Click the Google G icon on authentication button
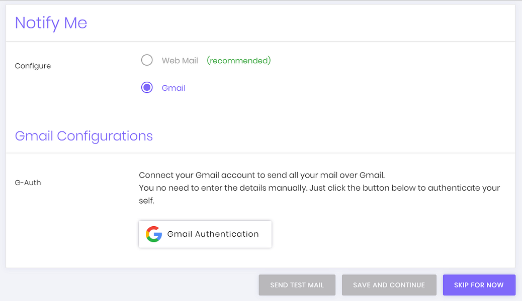 [153, 234]
